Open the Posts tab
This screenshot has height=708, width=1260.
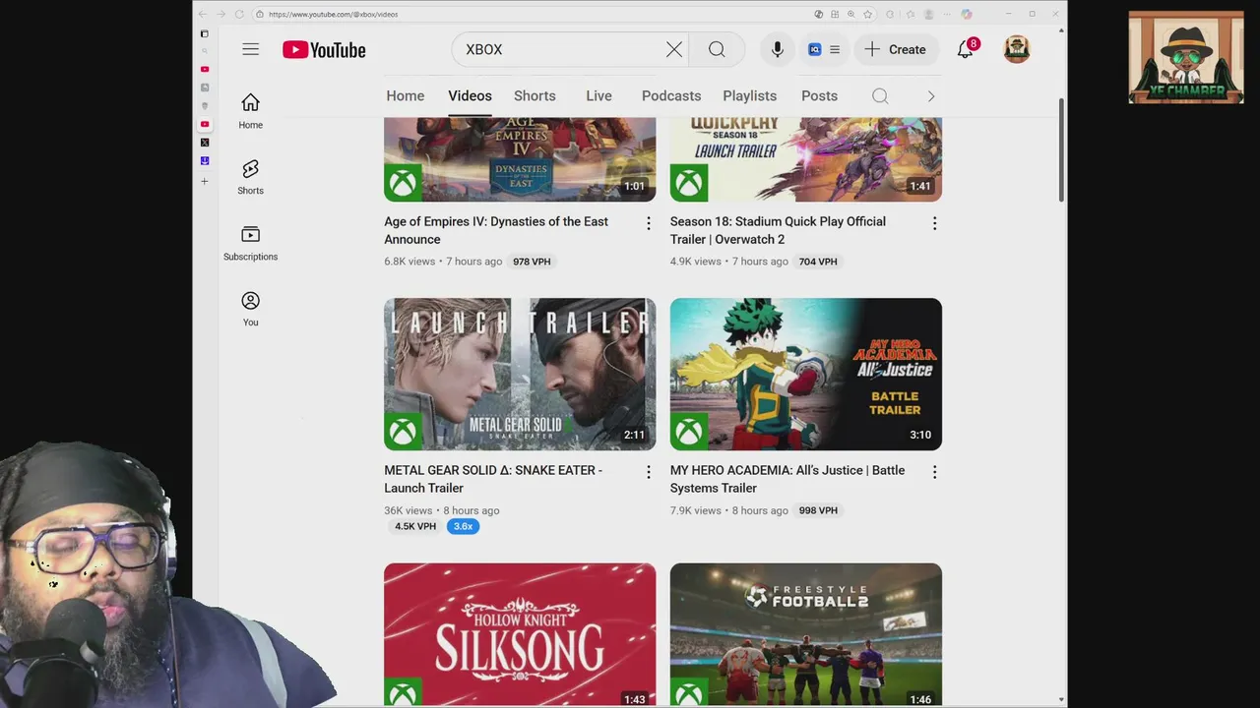819,95
